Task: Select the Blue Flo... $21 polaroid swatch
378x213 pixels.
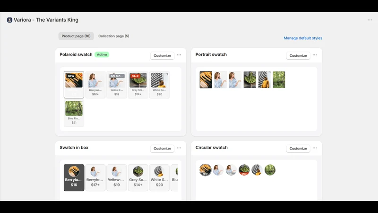Action: pyautogui.click(x=74, y=113)
